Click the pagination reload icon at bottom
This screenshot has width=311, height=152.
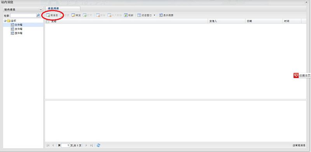point(98,145)
